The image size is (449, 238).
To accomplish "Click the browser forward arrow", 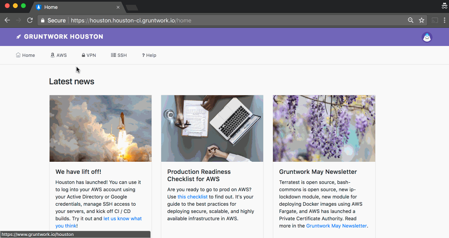I will pyautogui.click(x=18, y=20).
